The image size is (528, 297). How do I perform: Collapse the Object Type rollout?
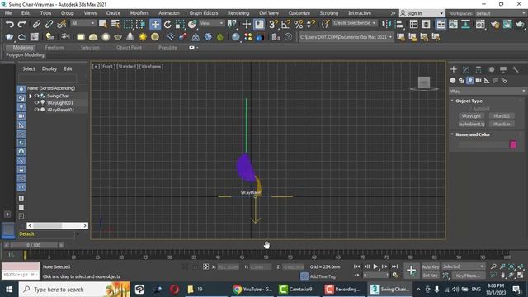click(469, 101)
